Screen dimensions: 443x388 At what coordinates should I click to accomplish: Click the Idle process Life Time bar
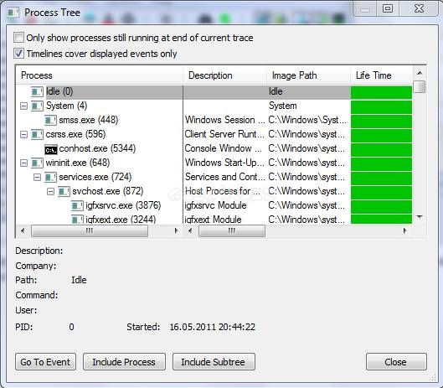click(x=381, y=92)
